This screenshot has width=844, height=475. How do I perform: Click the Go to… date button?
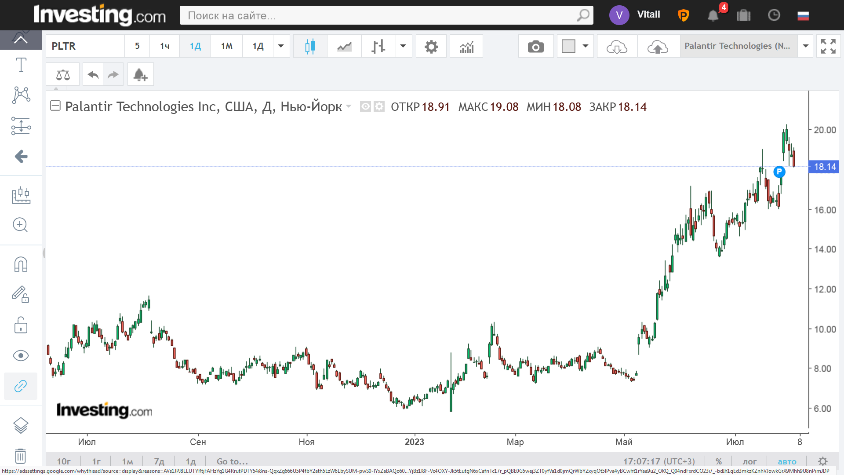pos(232,461)
